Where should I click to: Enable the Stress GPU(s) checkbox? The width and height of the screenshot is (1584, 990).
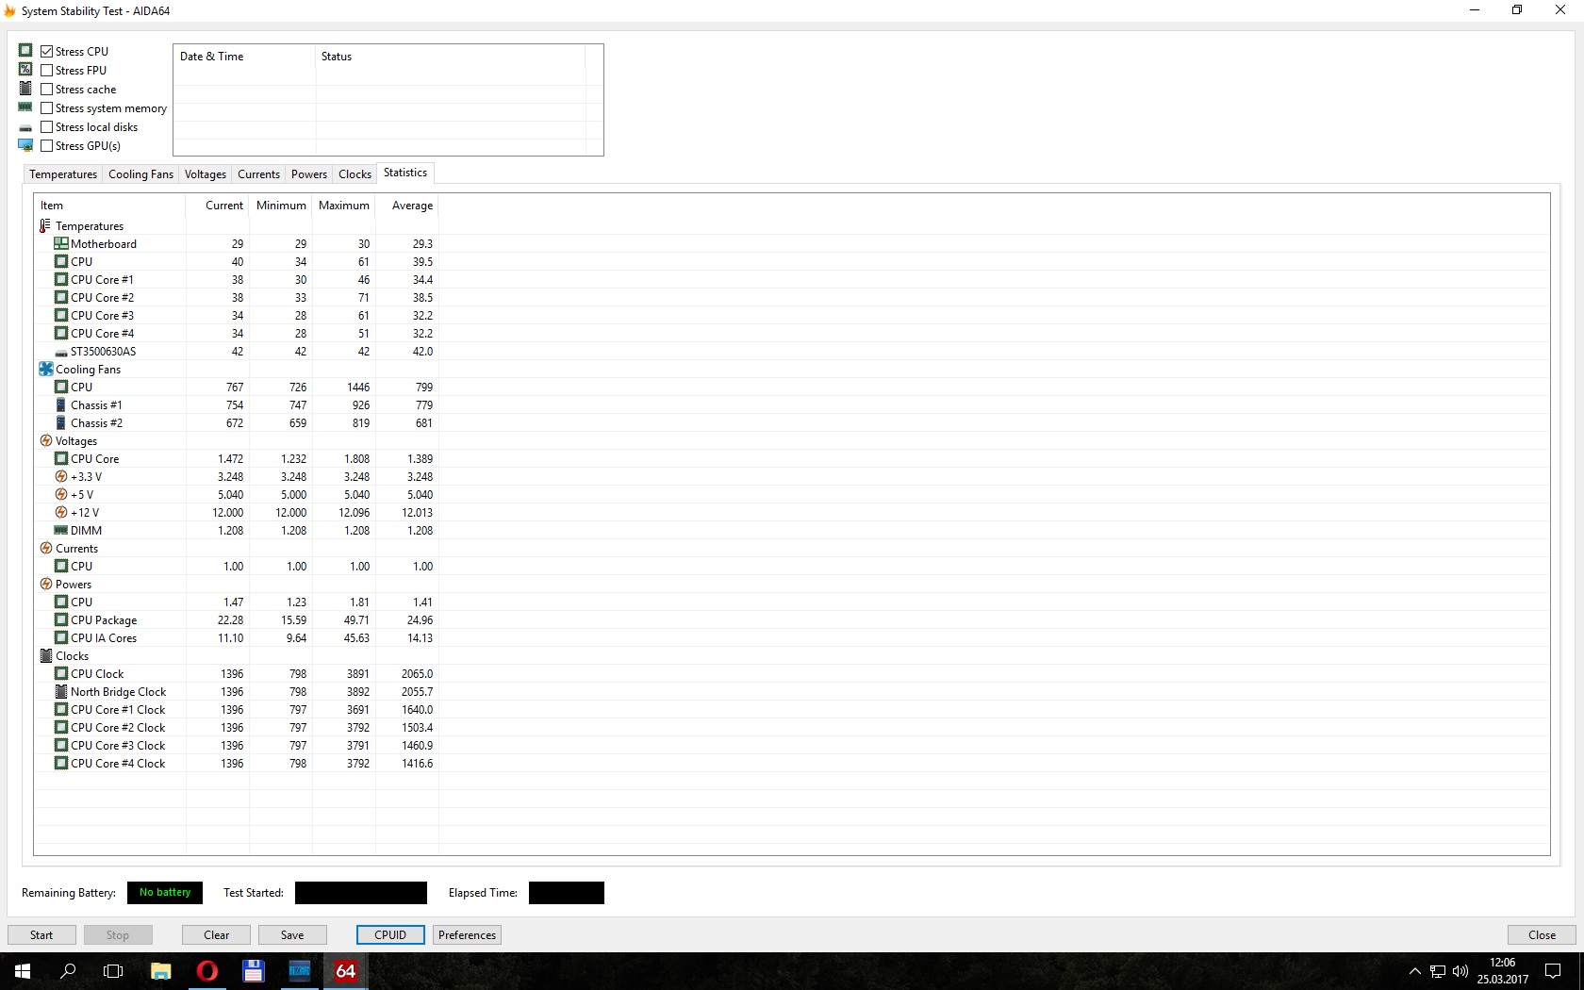tap(46, 146)
